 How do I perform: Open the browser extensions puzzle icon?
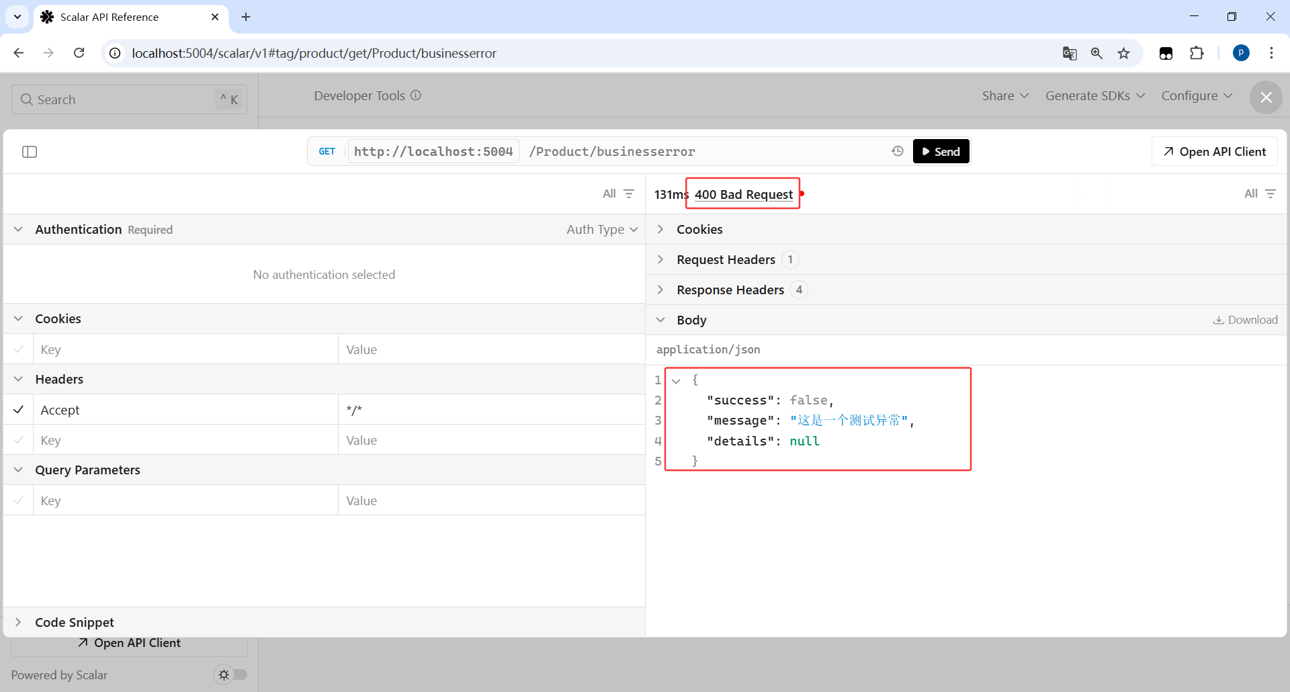pyautogui.click(x=1197, y=53)
